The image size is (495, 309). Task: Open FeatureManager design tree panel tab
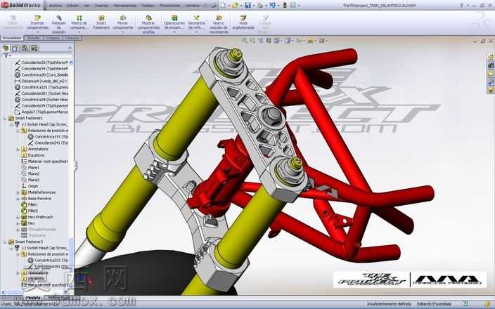pos(6,48)
